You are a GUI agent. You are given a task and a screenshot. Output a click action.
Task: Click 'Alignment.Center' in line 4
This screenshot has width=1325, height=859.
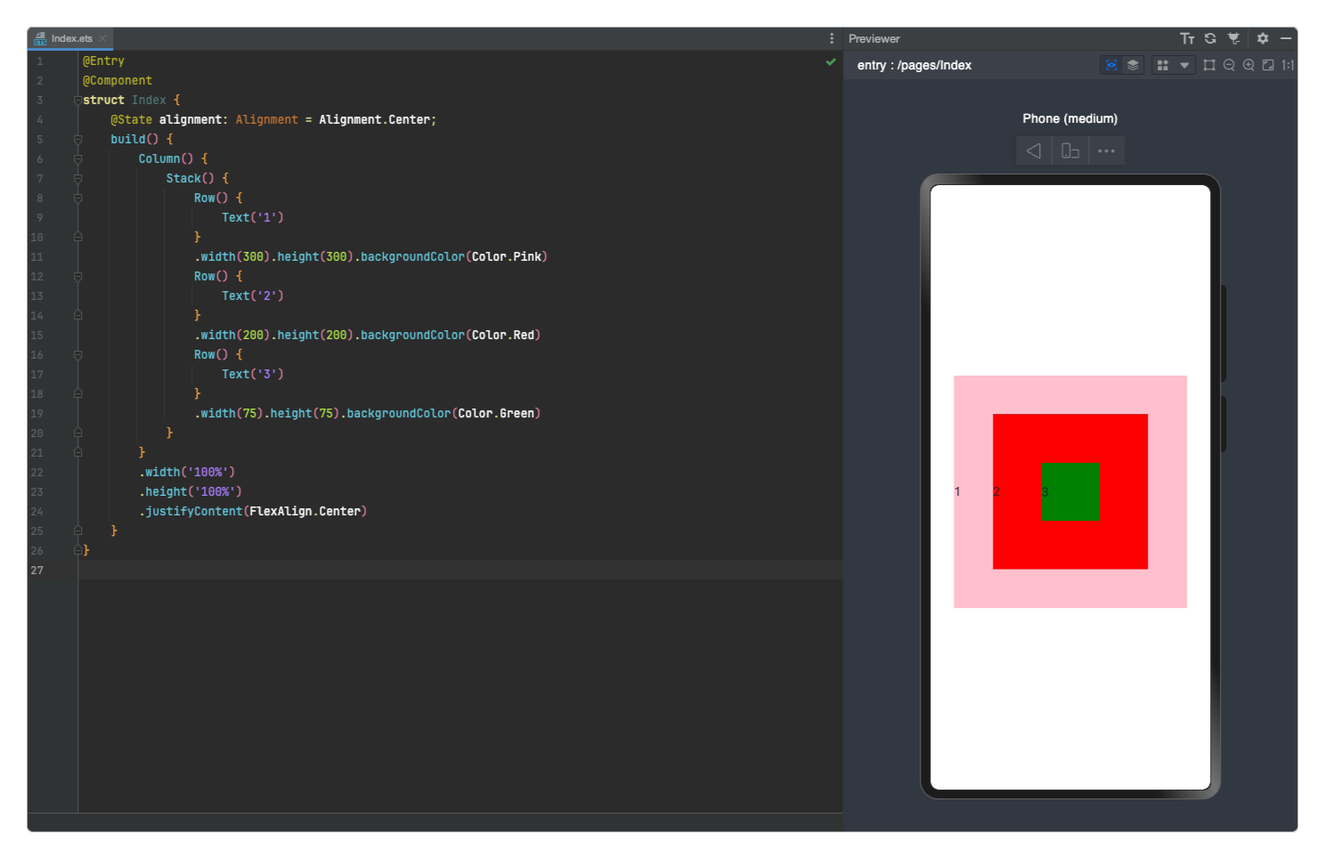[x=374, y=120]
